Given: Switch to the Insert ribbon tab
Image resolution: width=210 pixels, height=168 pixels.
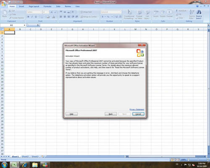Looking at the screenshot, I should (21, 6).
